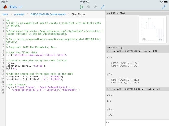Open the stem plot figure thumbnail
The width and height of the screenshot is (169, 126).
point(152,30)
